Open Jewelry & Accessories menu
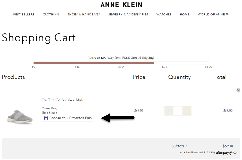 click(128, 14)
